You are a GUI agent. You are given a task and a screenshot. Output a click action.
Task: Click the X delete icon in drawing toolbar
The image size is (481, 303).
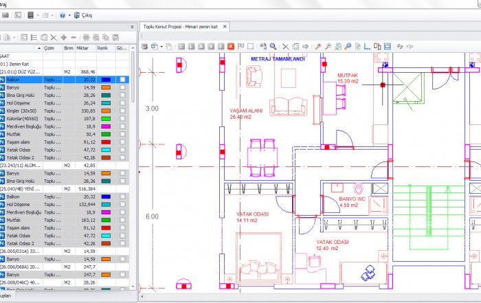point(287,47)
